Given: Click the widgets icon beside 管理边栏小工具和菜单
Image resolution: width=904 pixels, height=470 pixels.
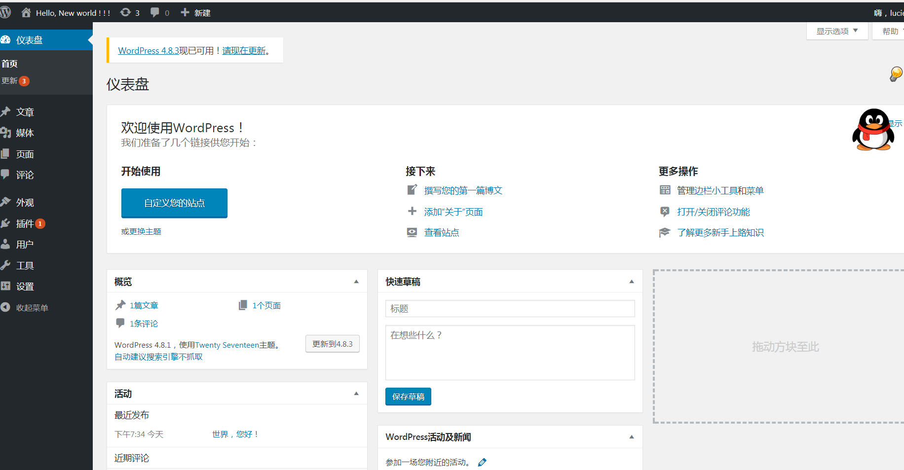Looking at the screenshot, I should (665, 190).
